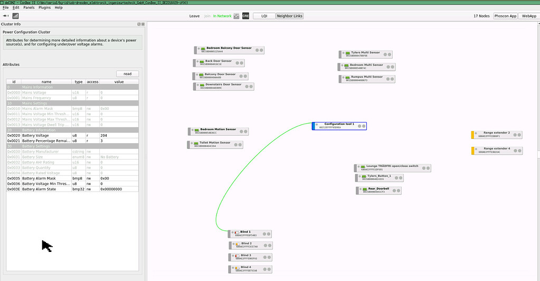This screenshot has width=540, height=281.
Task: Click the read attributes button
Action: (x=127, y=74)
